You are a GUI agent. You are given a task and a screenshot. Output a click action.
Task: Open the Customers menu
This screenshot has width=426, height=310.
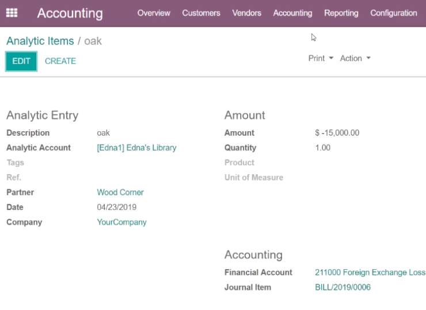click(201, 13)
